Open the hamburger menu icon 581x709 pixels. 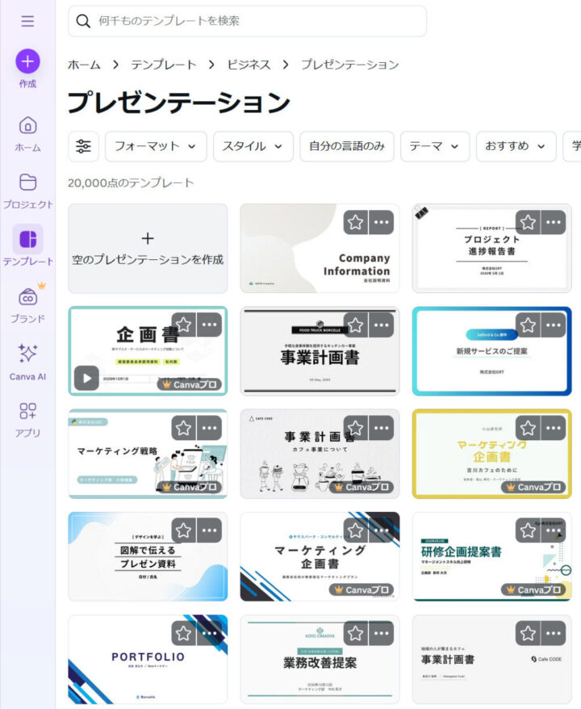[x=27, y=21]
